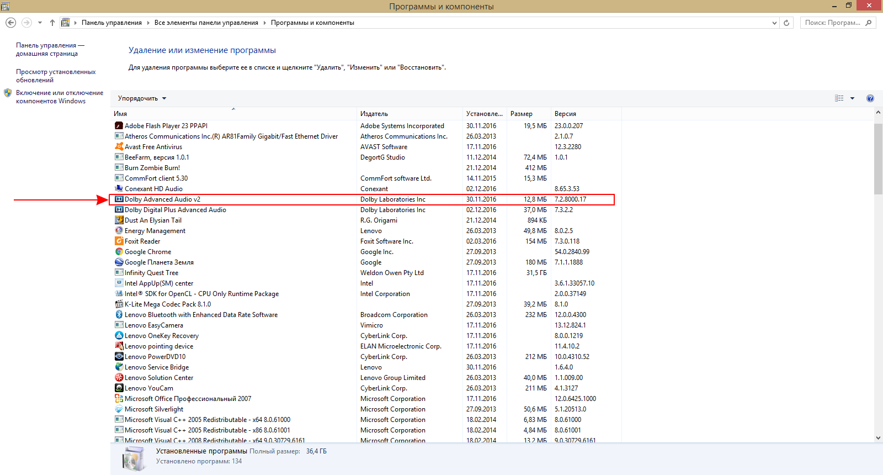Viewport: 883px width, 475px height.
Task: Click the Lenovo Bluetooth icon
Action: (x=119, y=315)
